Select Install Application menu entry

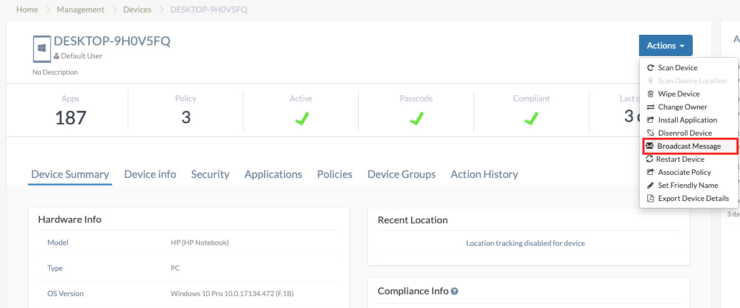point(688,120)
